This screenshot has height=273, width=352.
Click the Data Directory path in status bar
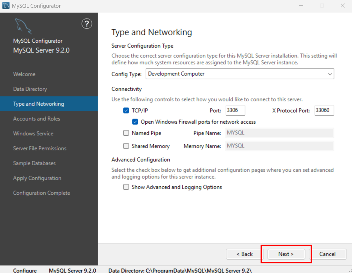pyautogui.click(x=180, y=270)
